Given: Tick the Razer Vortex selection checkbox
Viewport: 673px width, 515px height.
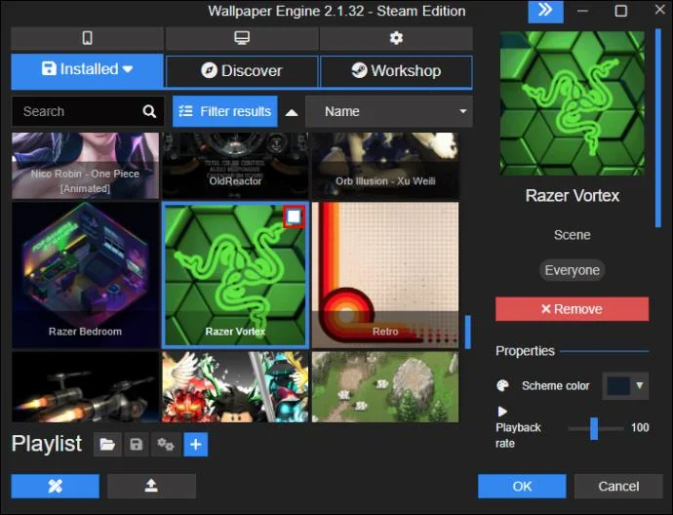Looking at the screenshot, I should 294,217.
